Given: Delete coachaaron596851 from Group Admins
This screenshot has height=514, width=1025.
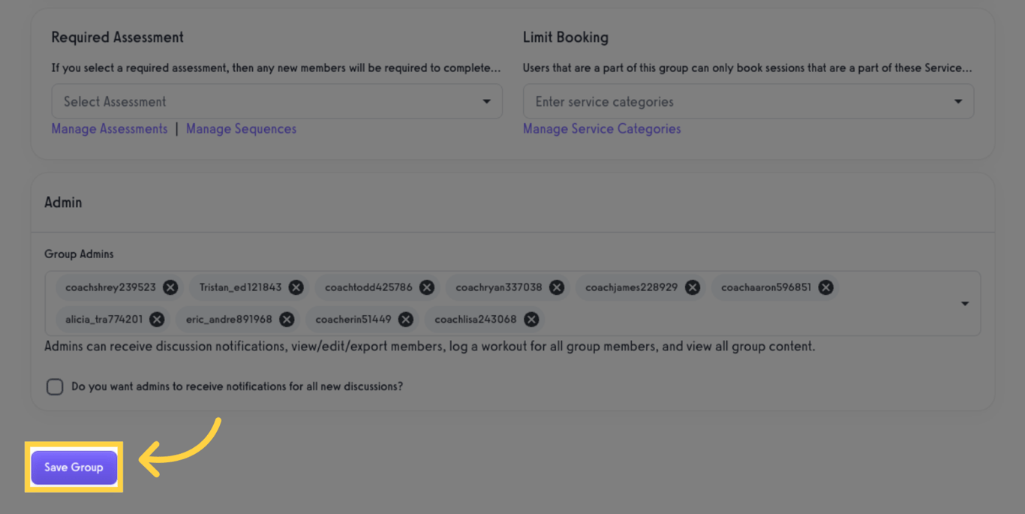Looking at the screenshot, I should point(825,287).
